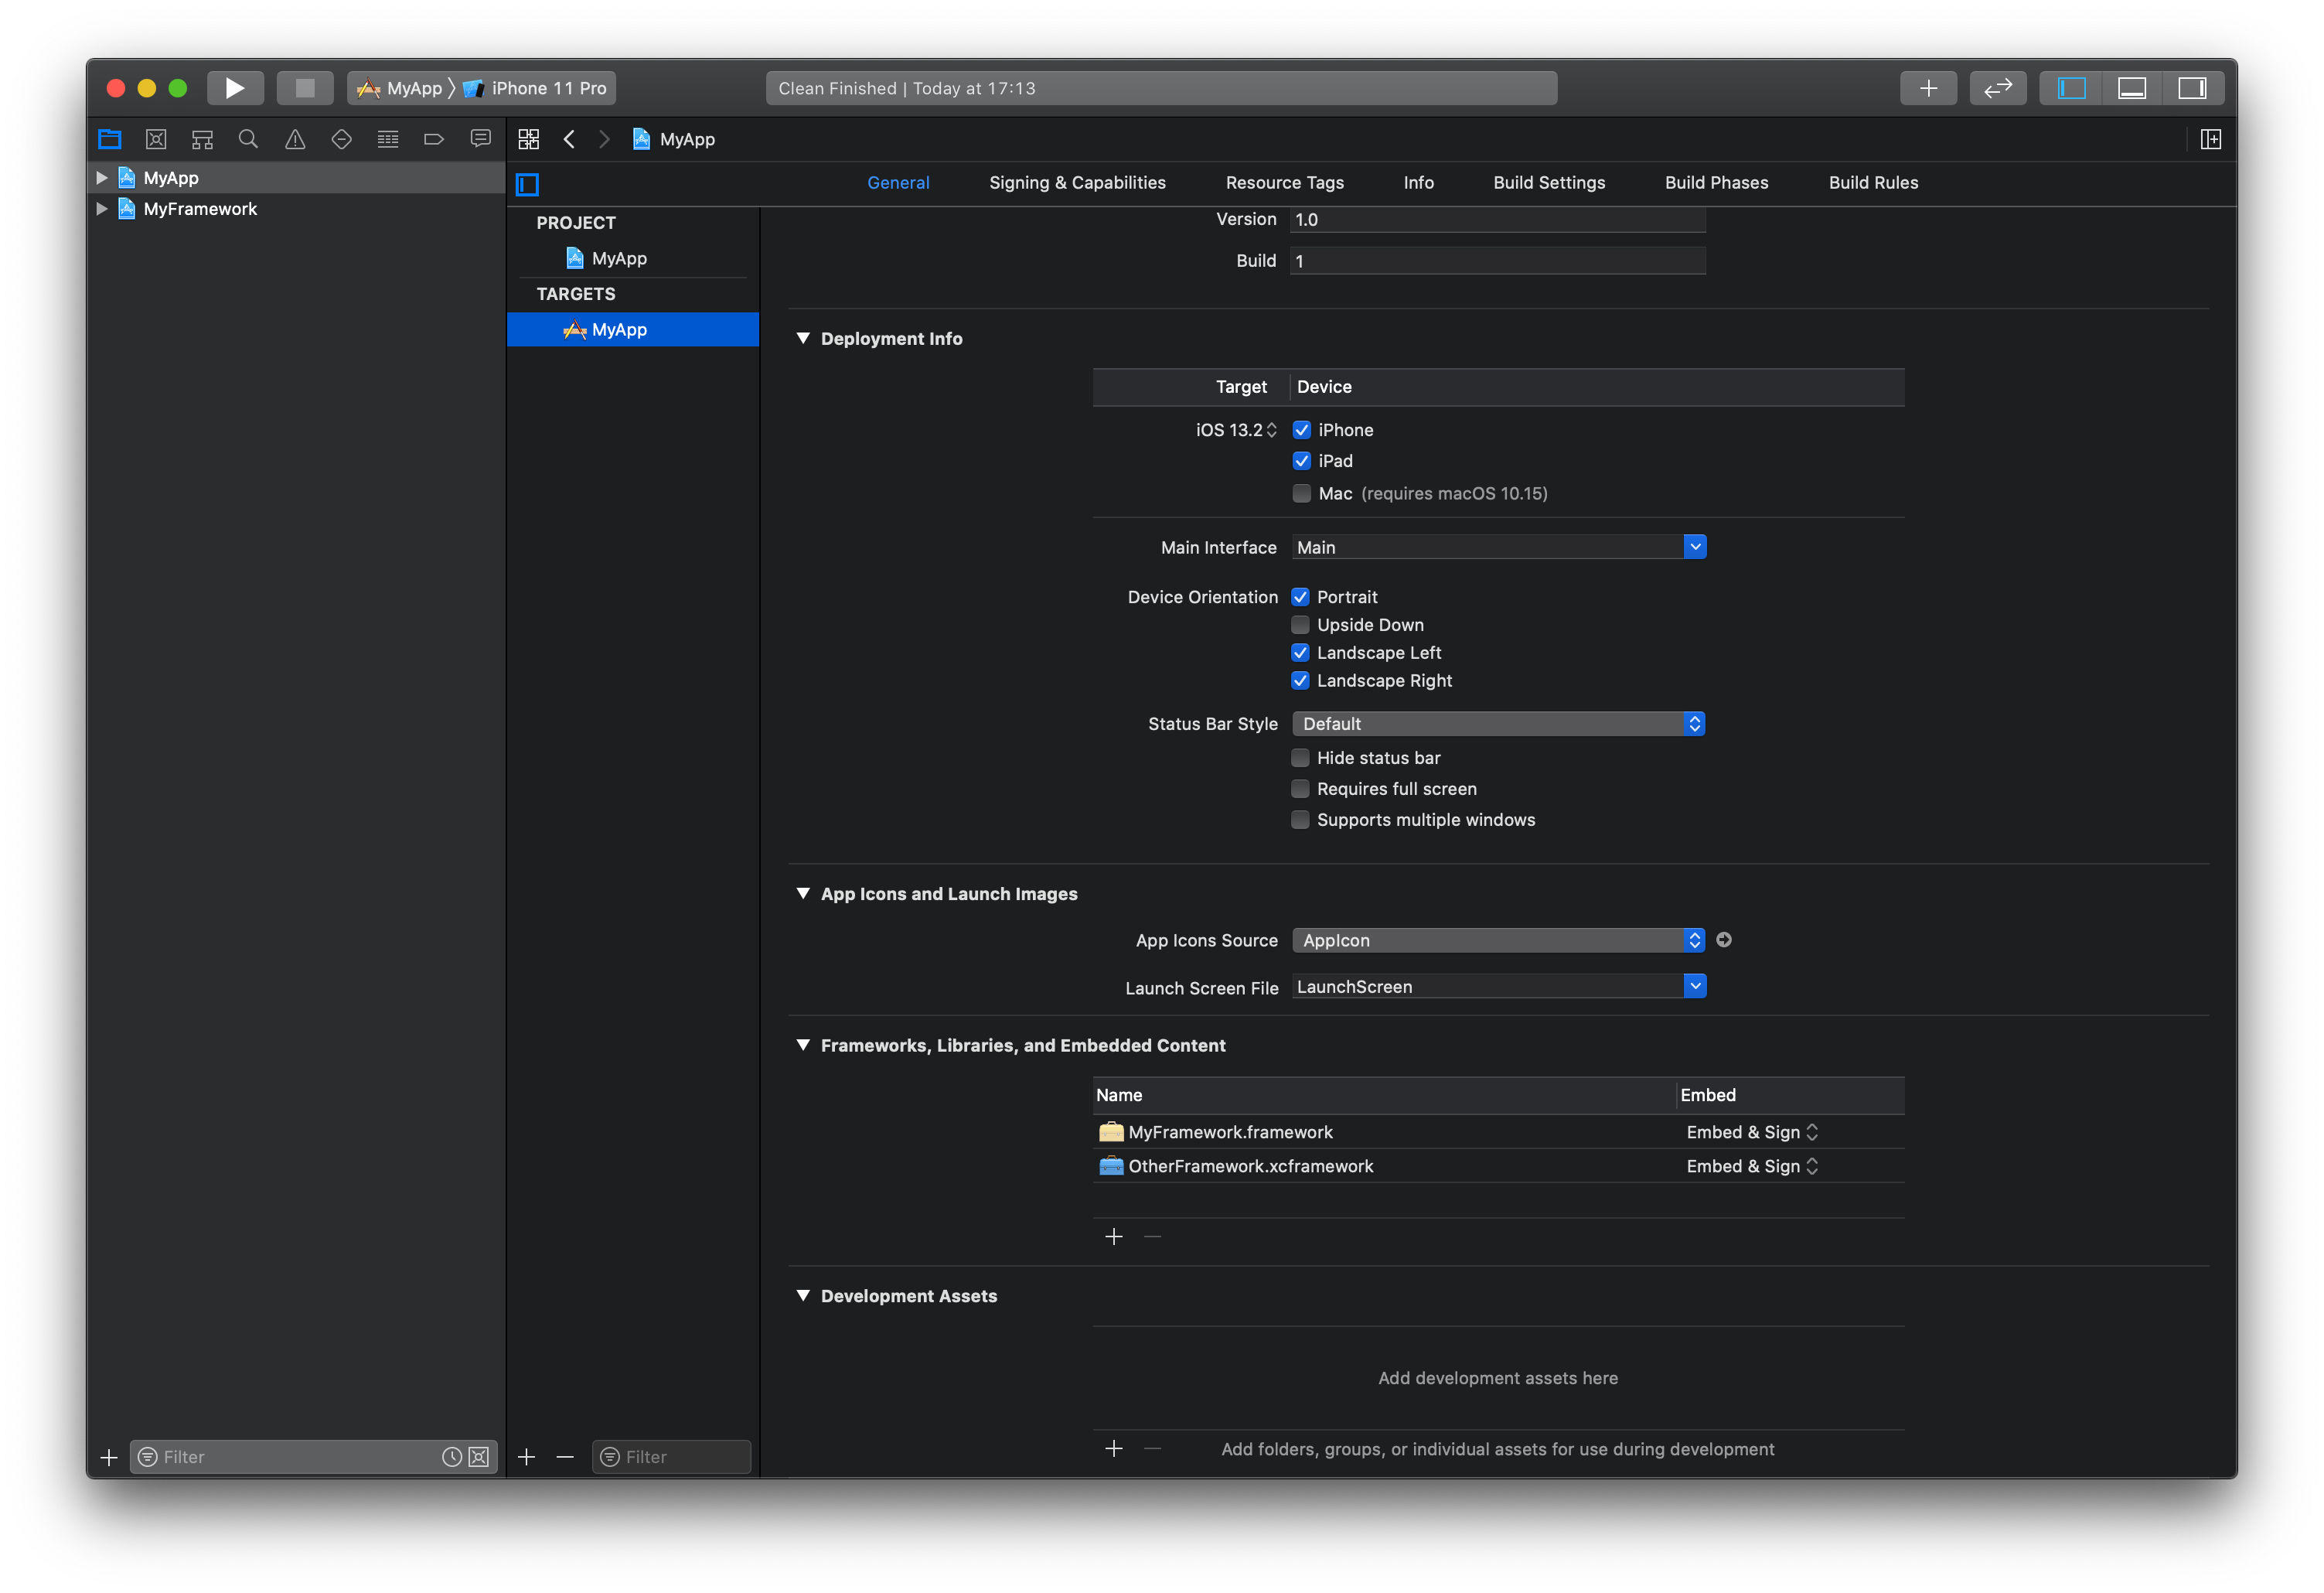The height and width of the screenshot is (1593, 2324).
Task: Hide the projects and targets list icon
Action: [x=527, y=184]
